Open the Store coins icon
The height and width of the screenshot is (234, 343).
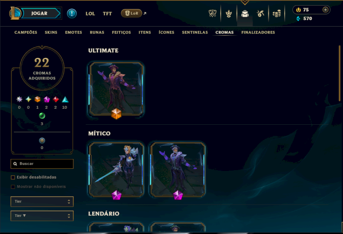click(x=277, y=14)
